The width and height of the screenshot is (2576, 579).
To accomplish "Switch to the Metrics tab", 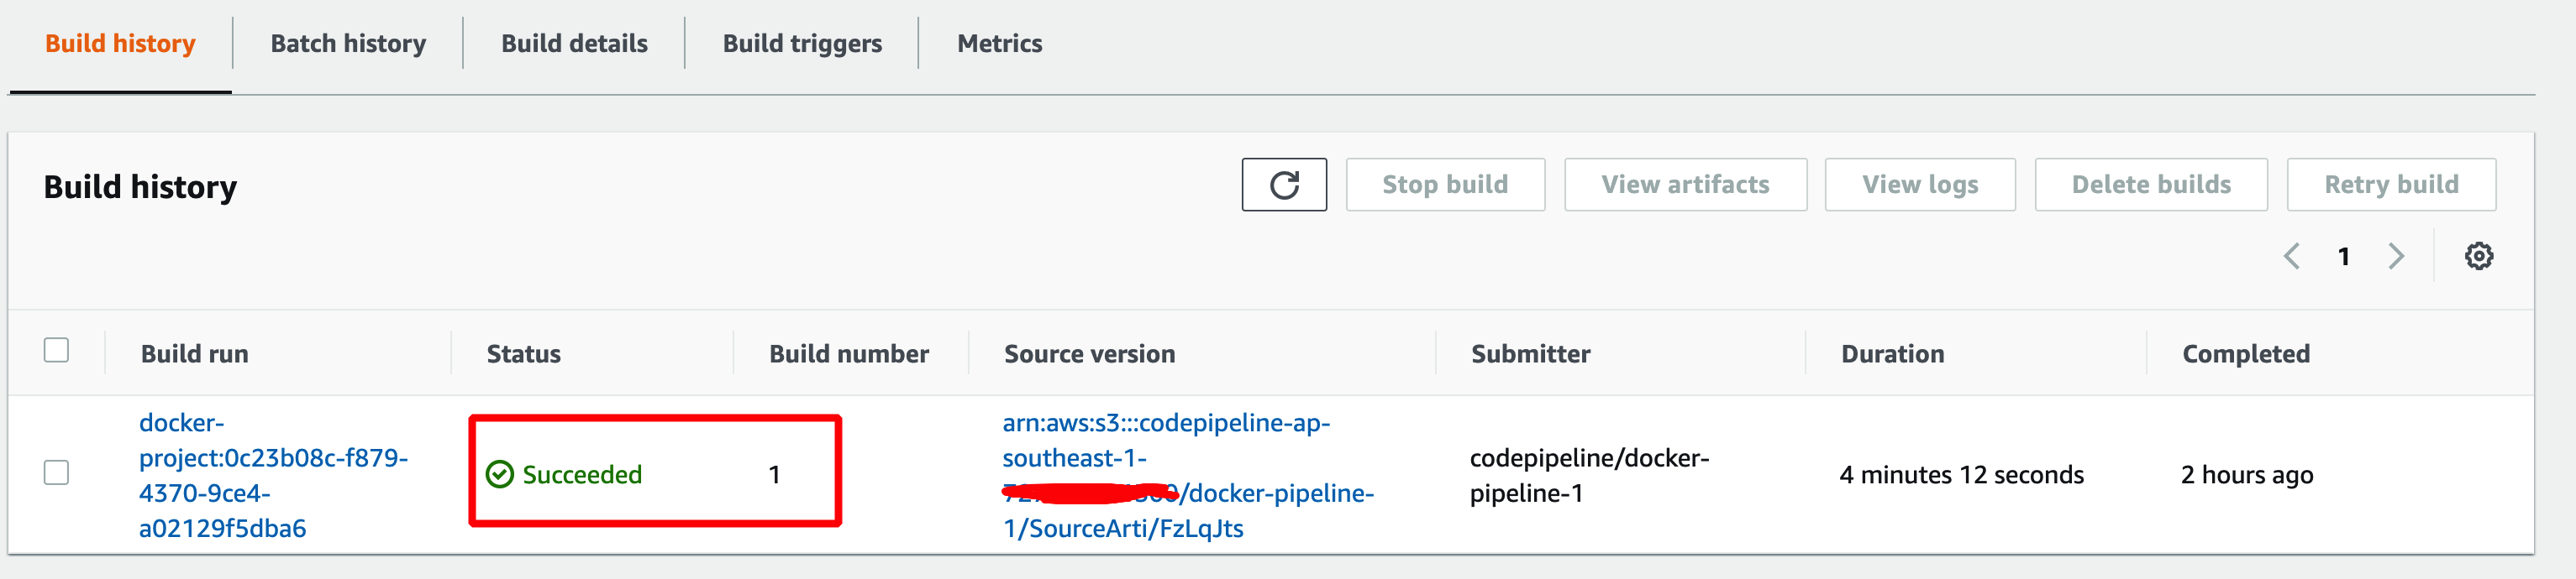I will [999, 44].
